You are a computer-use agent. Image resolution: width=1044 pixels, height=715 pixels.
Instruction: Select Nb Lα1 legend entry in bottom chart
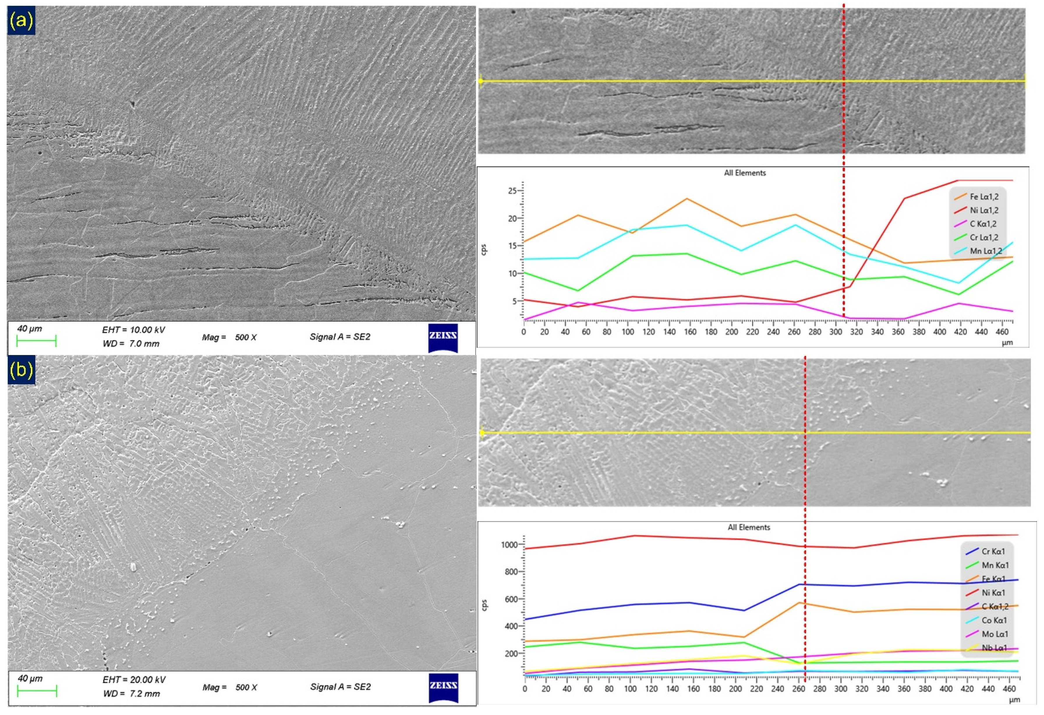coord(994,648)
